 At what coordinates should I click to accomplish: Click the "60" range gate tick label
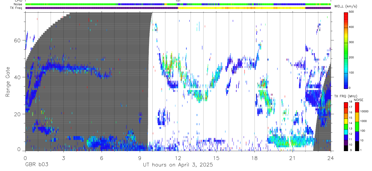pos(18,40)
